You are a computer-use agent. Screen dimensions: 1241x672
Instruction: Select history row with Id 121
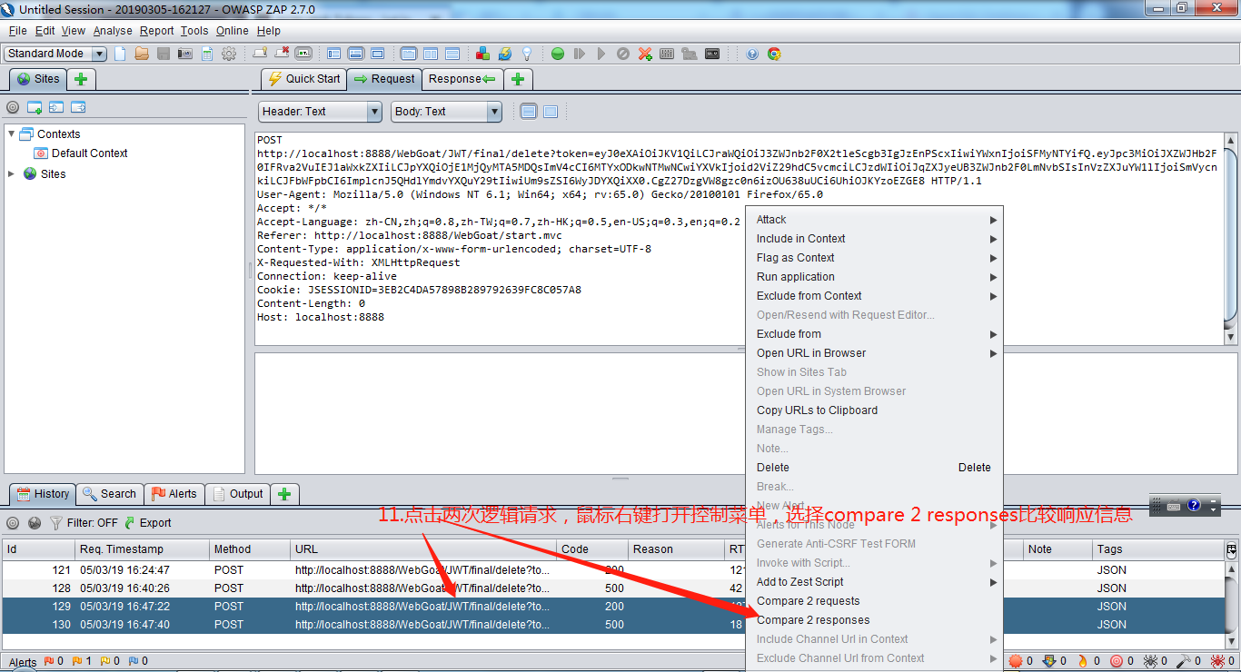612,570
